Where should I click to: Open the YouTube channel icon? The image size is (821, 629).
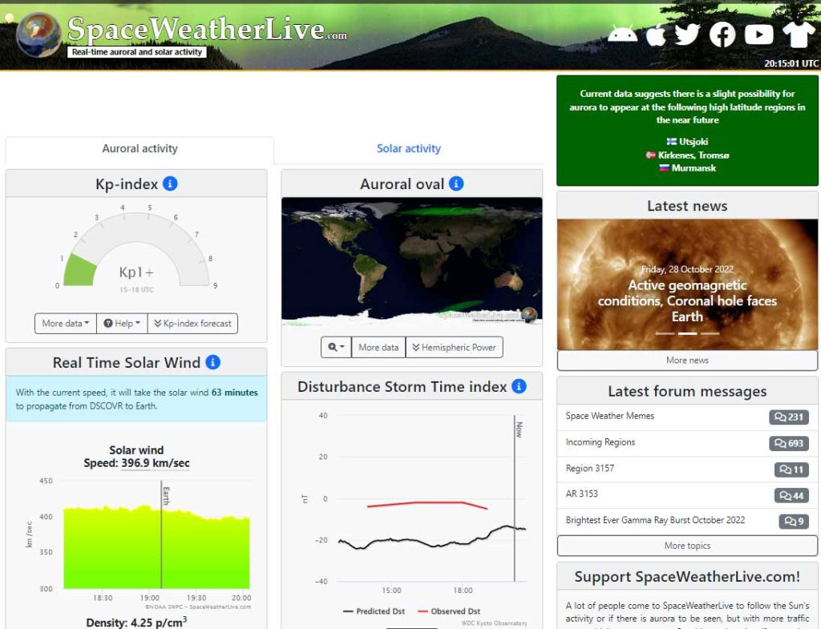[758, 34]
